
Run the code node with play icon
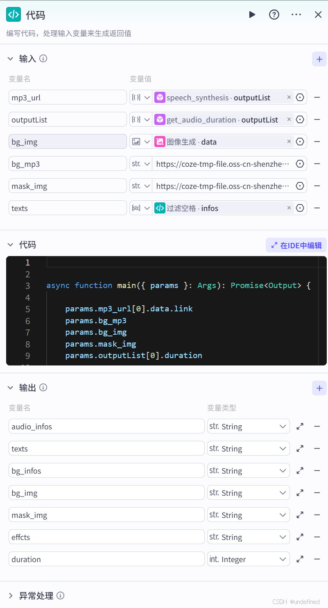pyautogui.click(x=252, y=15)
